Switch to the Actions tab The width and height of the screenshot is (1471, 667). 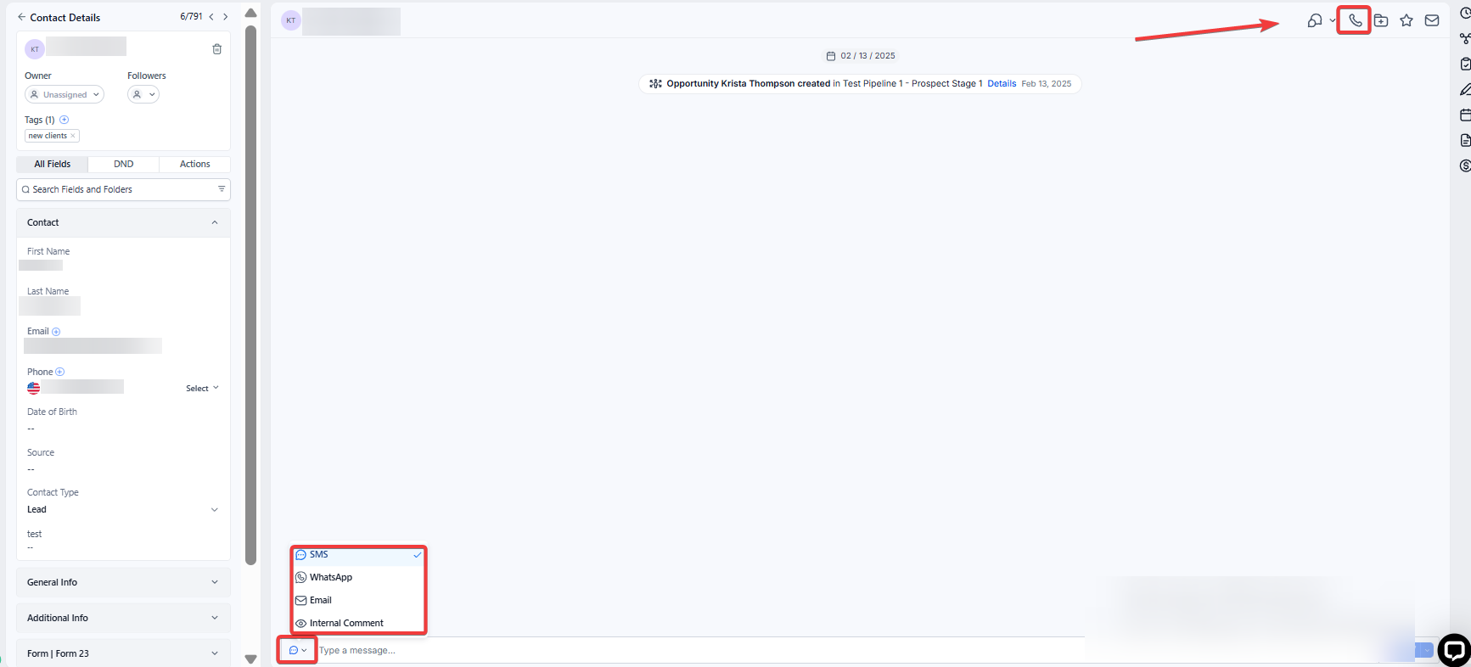pos(194,164)
